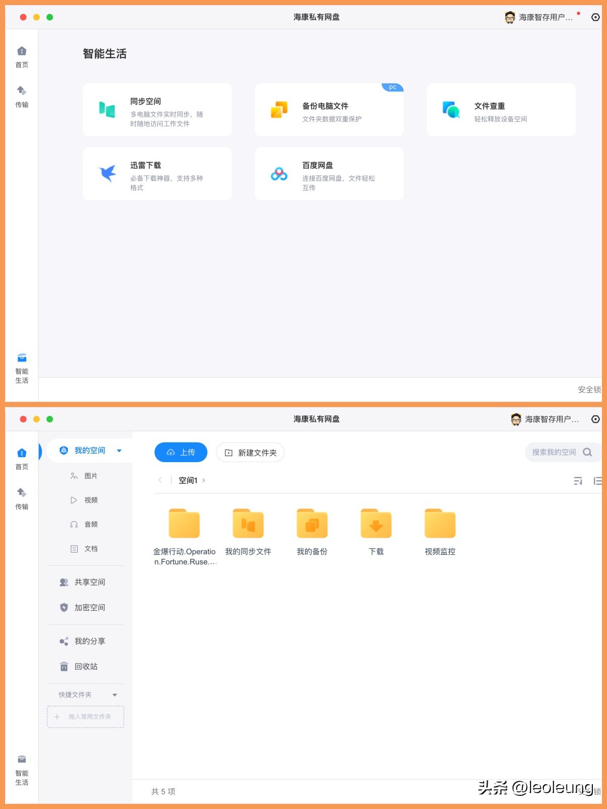
Task: Open 传输 in the bottom window sidebar
Action: (x=22, y=499)
